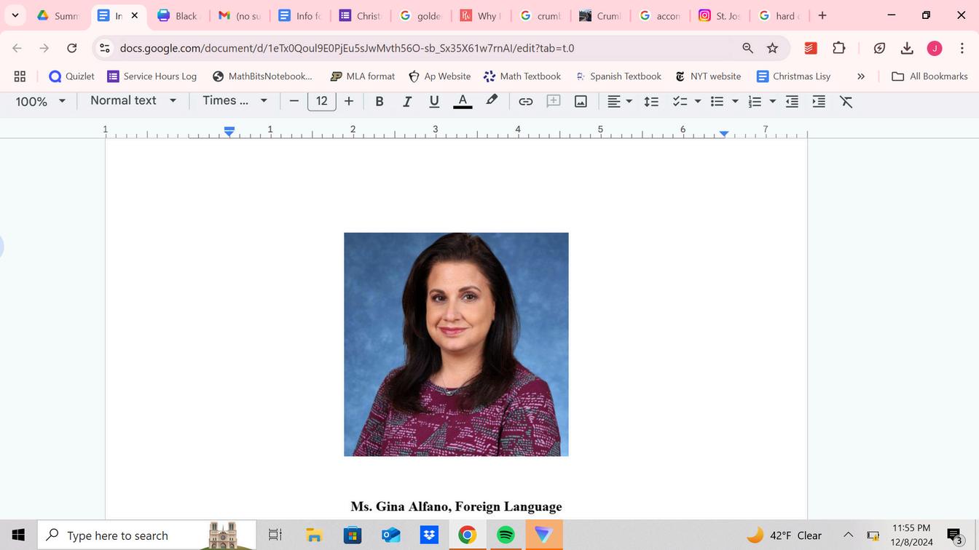Select the right indent marker on ruler
Screen dimensions: 979x550
(724, 133)
